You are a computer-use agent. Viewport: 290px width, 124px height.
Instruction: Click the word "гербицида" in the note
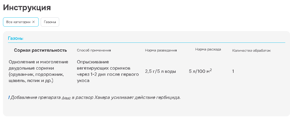pos(169,97)
